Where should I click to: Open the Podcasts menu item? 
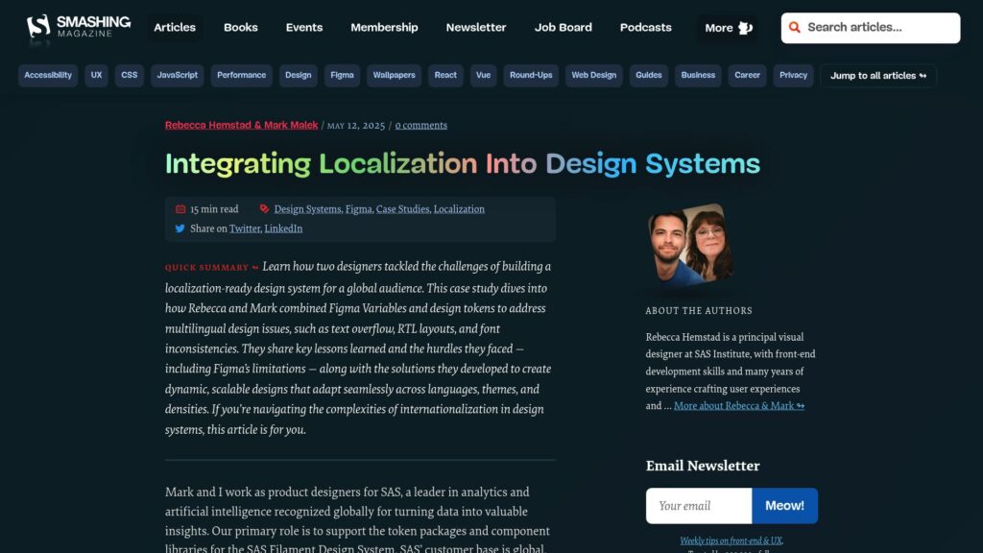[646, 28]
